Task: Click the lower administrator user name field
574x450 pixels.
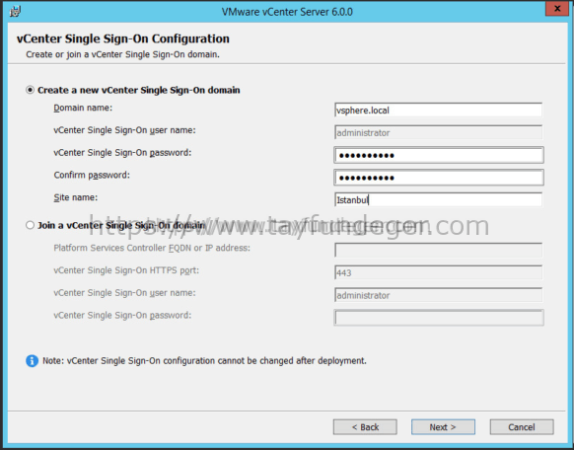Action: tap(438, 295)
